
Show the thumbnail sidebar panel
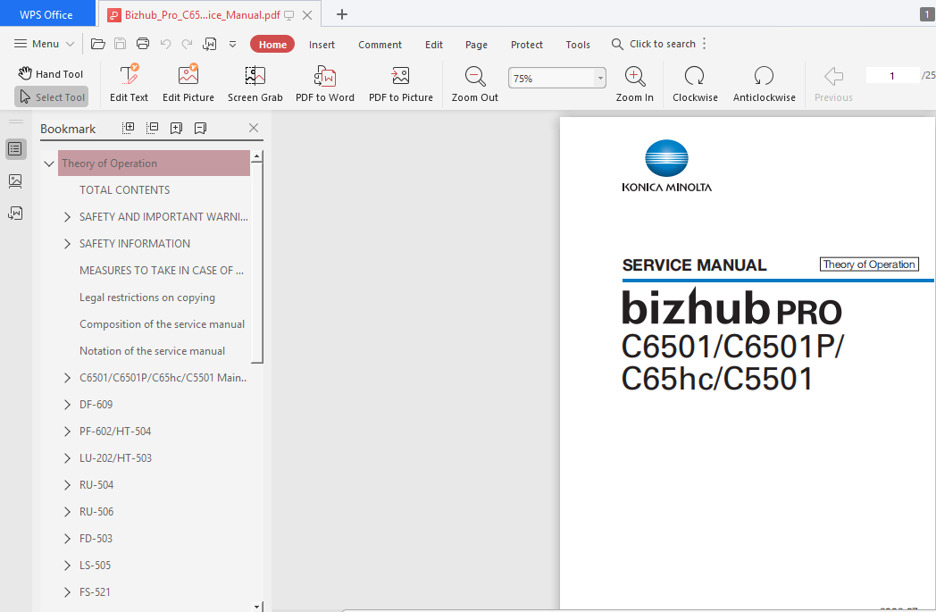point(15,180)
